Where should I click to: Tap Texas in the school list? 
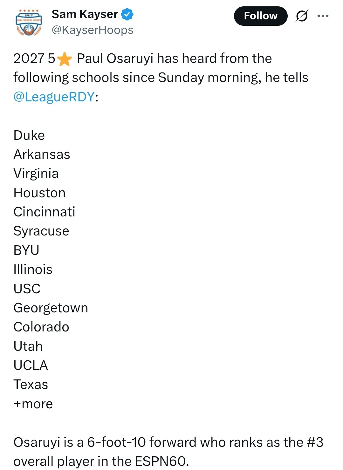tap(31, 385)
